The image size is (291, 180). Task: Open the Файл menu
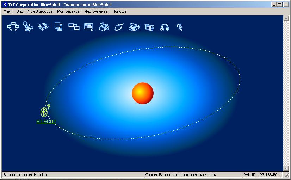(x=8, y=11)
